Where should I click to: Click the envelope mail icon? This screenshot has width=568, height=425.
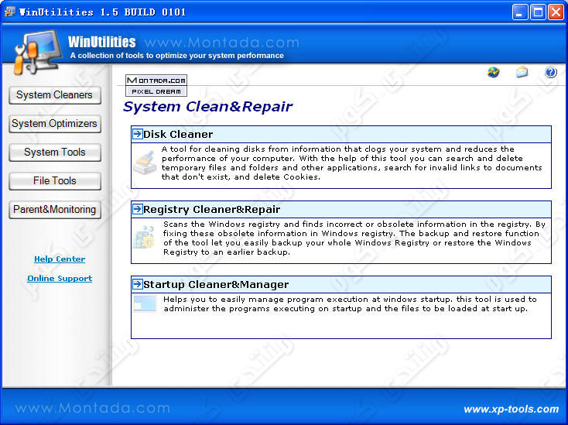point(522,73)
